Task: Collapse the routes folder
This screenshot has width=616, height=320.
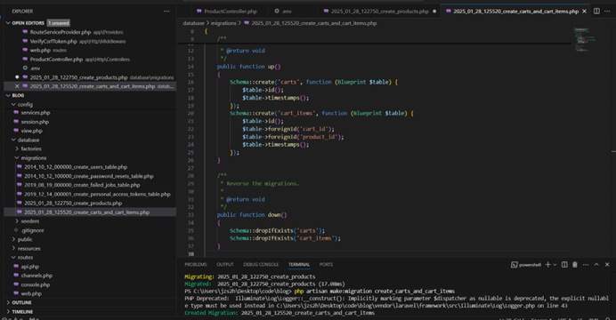Action: coord(13,258)
